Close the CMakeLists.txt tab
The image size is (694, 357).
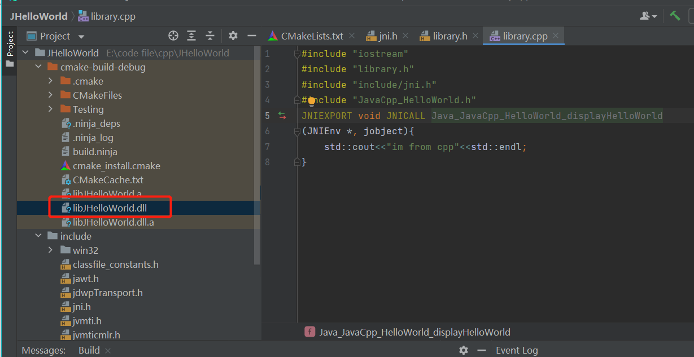point(352,36)
